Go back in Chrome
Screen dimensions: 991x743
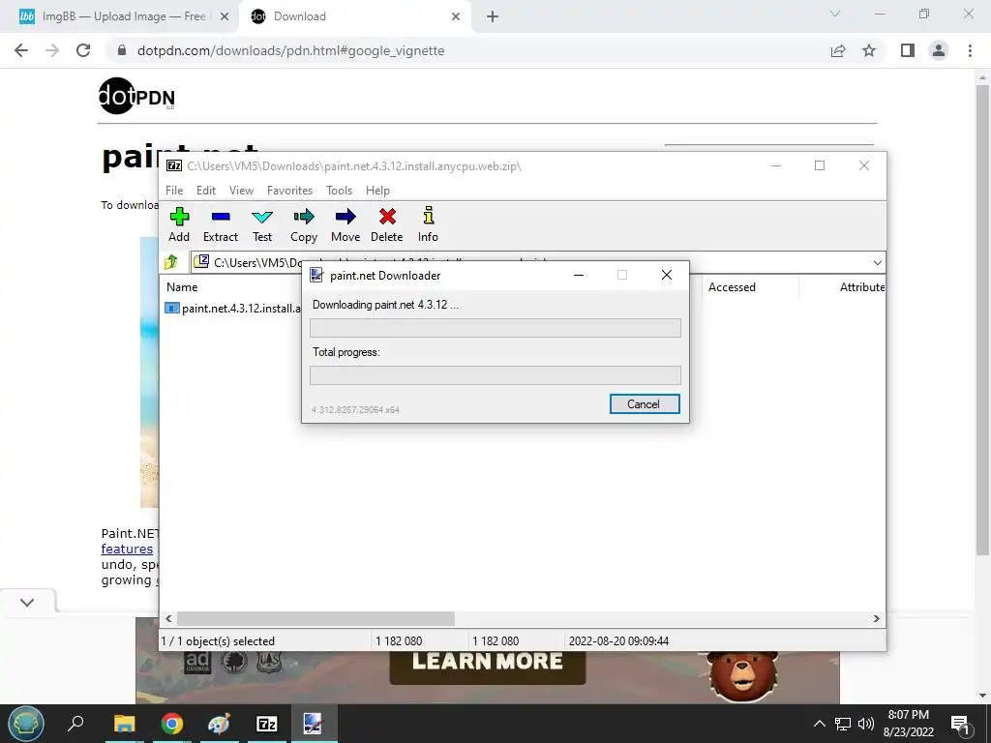(21, 50)
